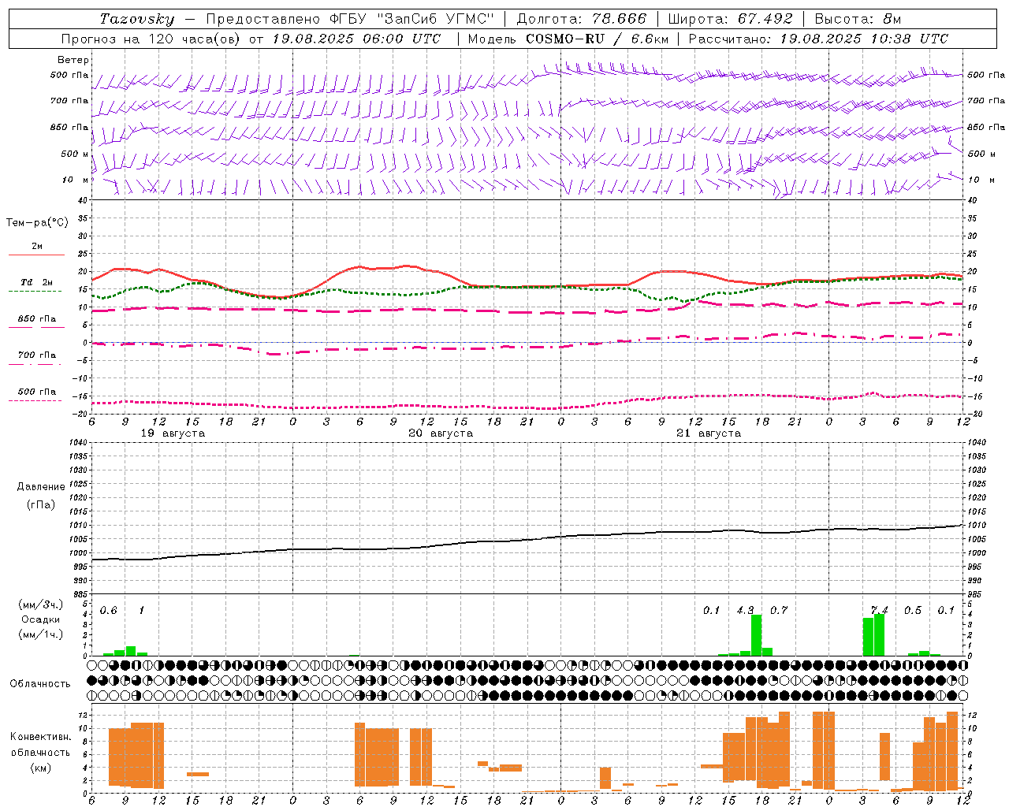Image resolution: width=1009 pixels, height=807 pixels.
Task: Click the longitude value "Долгота: 78.666"
Action: 581,19
